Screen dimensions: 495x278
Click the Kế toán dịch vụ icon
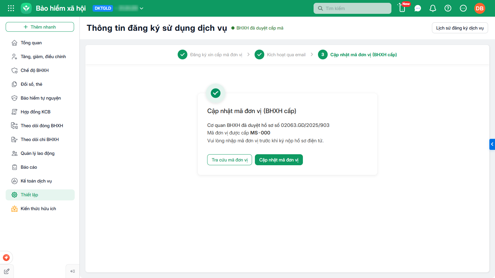coord(14,181)
